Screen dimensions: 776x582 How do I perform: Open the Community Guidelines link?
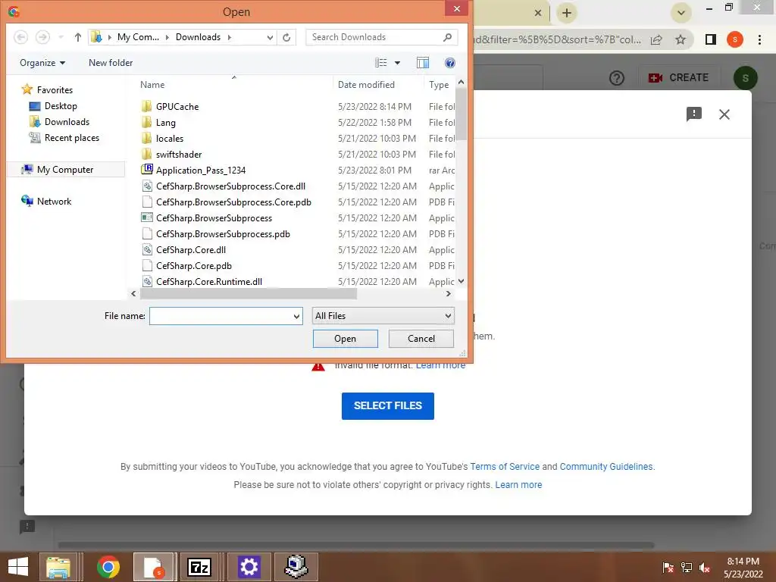(606, 467)
